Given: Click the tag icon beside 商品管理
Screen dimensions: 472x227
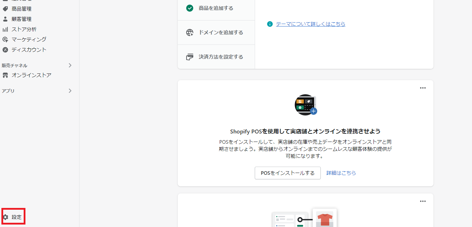Looking at the screenshot, I should pos(5,9).
